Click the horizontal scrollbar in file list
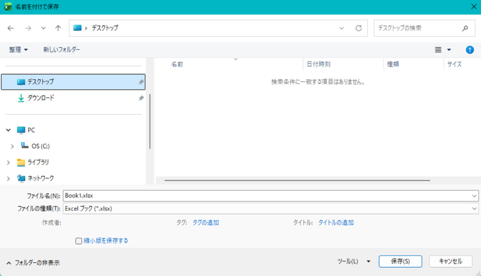The height and width of the screenshot is (276, 481). coord(297,180)
